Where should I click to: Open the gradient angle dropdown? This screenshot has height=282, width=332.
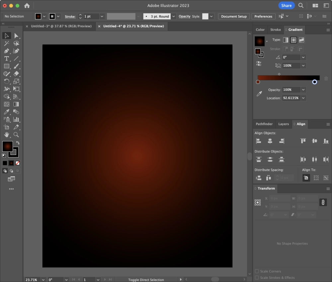tap(303, 57)
